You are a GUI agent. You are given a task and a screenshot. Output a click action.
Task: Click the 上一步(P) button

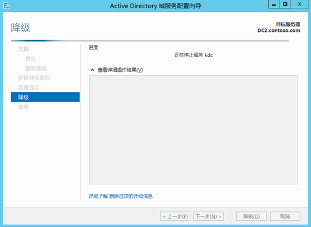pos(175,216)
